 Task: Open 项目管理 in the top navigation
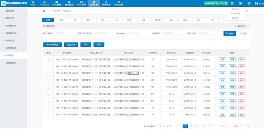tap(81, 3)
